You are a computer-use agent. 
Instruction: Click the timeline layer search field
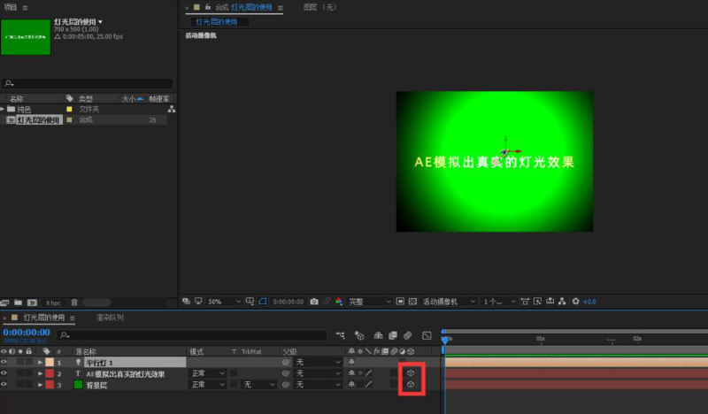[x=191, y=335]
